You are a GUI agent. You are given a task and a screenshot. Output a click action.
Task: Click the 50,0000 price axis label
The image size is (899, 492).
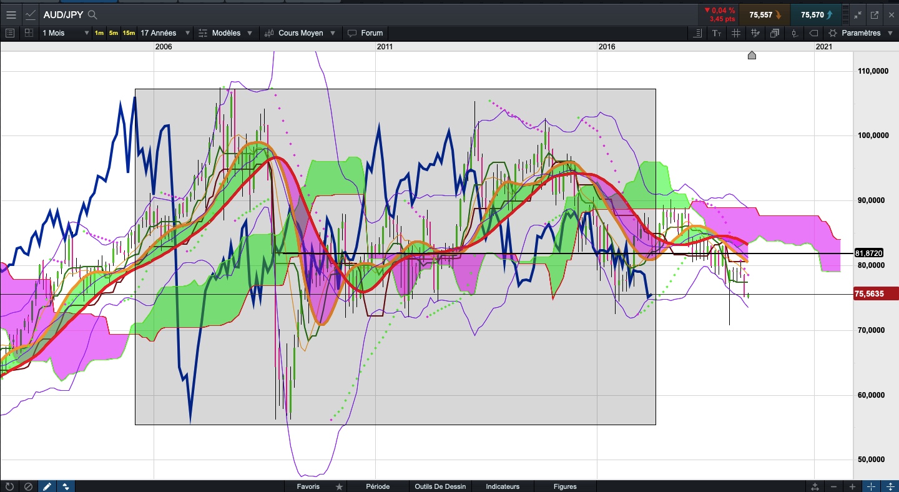coord(871,460)
